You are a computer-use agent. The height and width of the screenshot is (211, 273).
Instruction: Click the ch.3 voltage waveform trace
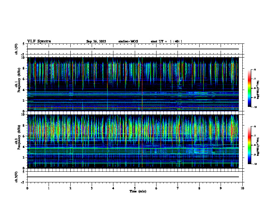133,177
